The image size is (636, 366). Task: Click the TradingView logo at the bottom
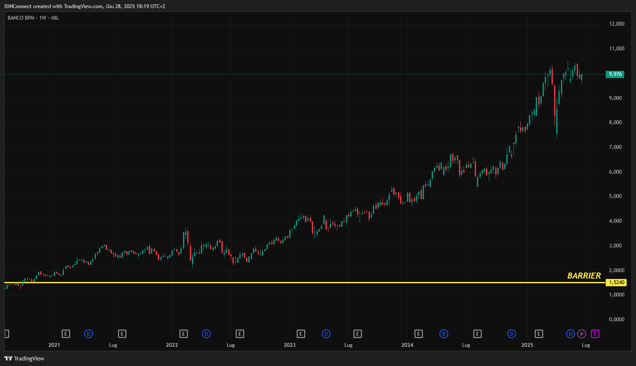click(24, 358)
